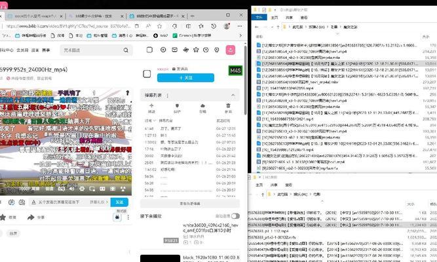Open the player settings gear icon
This screenshot has height=262, width=437.
click(82, 189)
